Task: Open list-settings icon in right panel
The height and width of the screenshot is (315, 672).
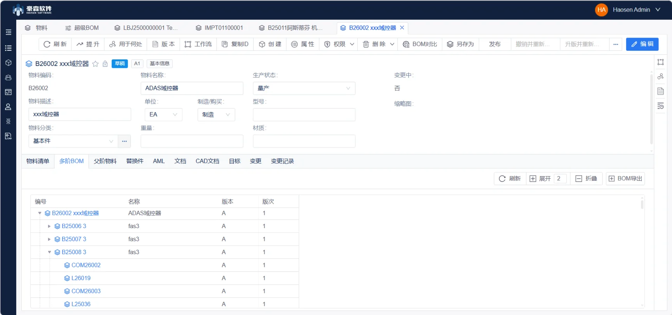Action: [661, 106]
